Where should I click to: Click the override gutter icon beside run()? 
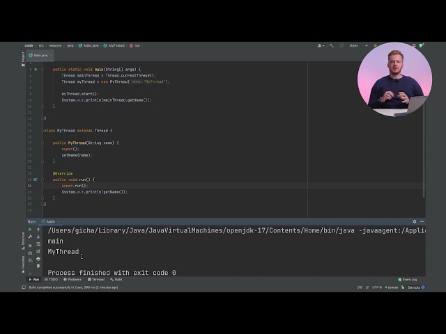click(36, 180)
